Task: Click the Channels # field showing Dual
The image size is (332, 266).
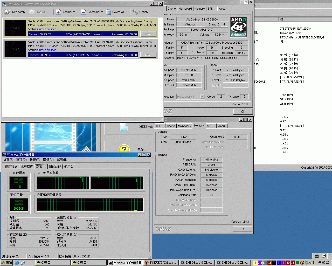Action: [x=237, y=137]
